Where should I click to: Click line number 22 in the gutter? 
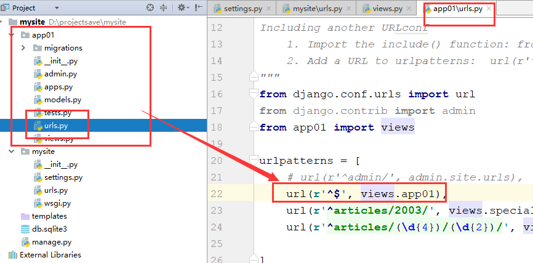click(216, 193)
